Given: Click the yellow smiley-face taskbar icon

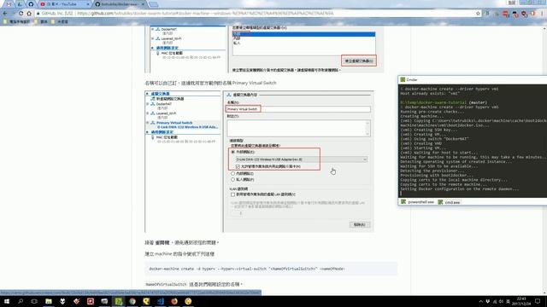Looking at the screenshot, I should click(188, 301).
